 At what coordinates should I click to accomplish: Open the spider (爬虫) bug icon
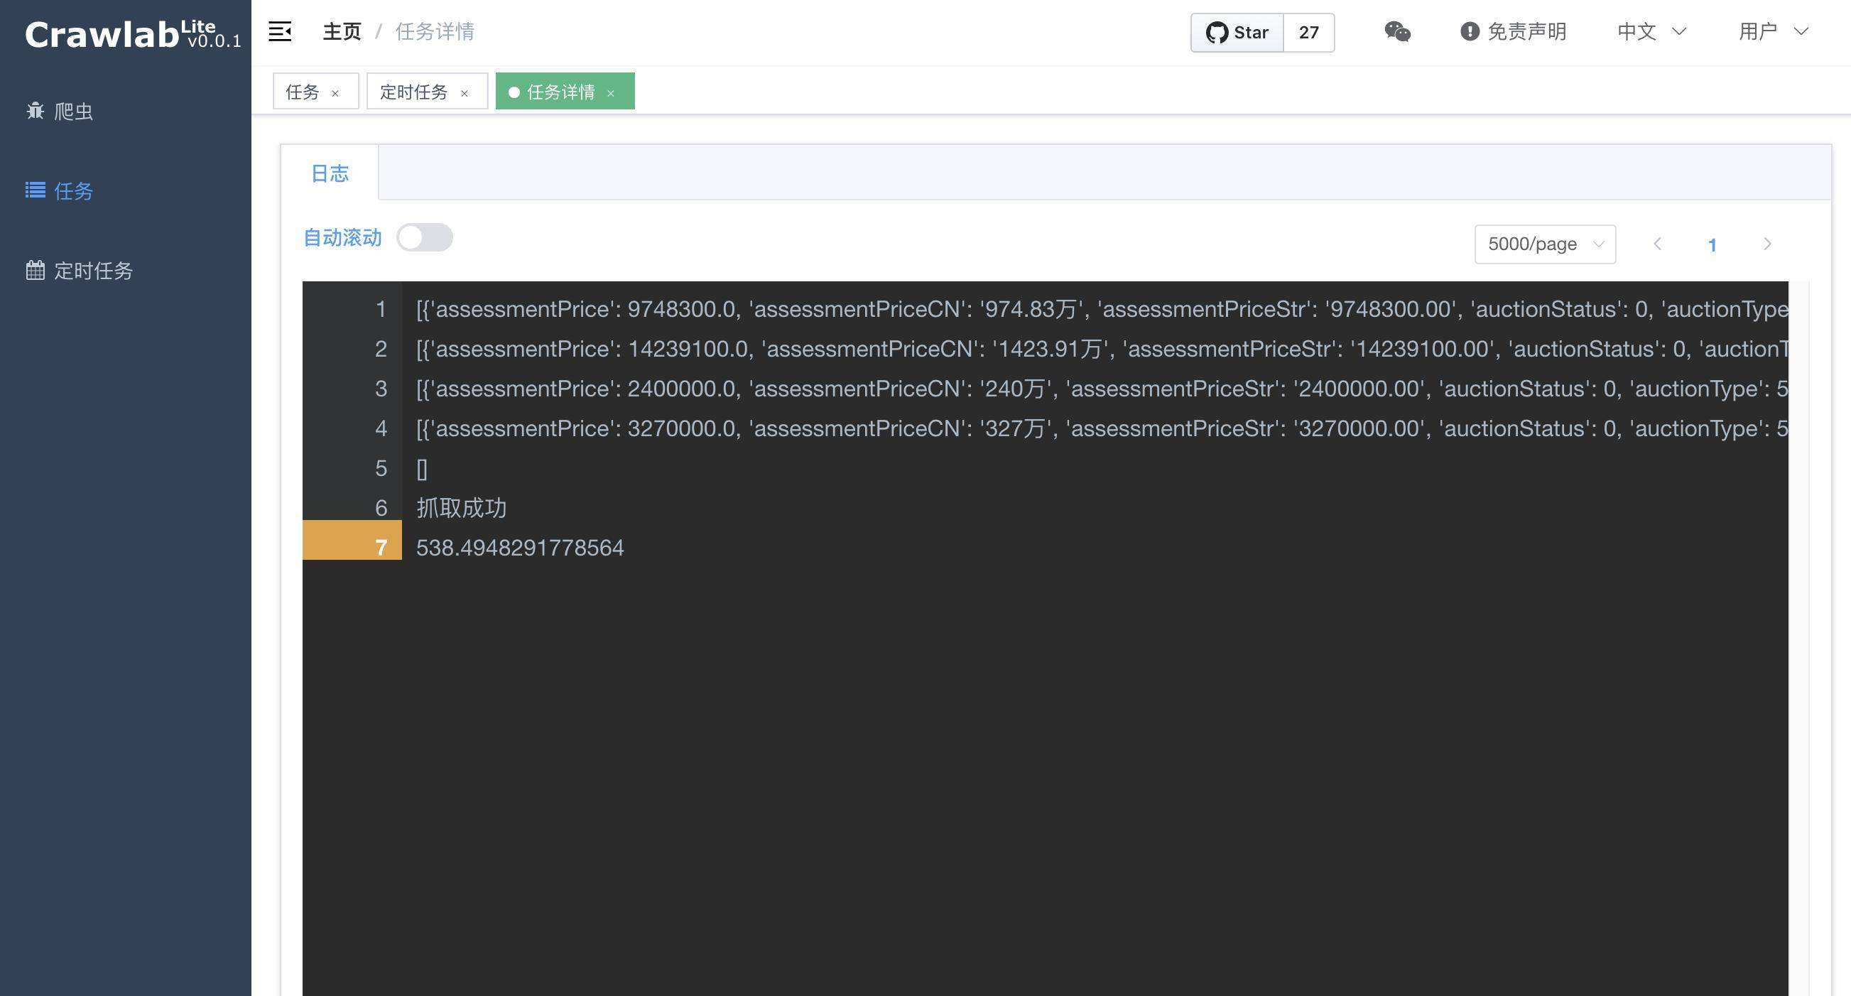[36, 111]
